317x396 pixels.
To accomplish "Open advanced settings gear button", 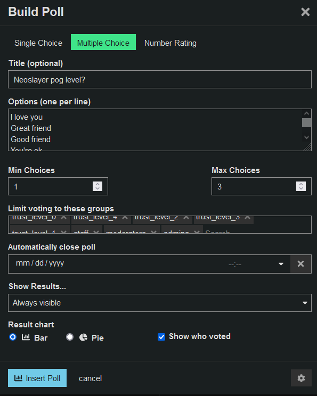I will point(301,378).
